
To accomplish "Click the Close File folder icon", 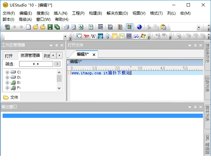I will point(43,27).
